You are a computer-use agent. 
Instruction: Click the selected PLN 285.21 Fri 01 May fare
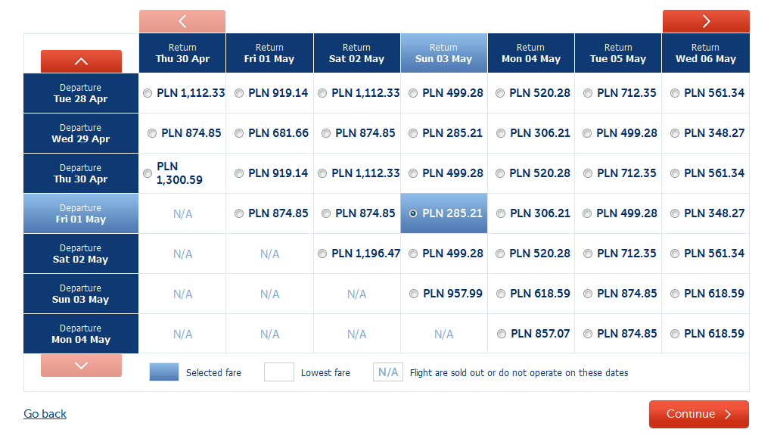(x=413, y=213)
